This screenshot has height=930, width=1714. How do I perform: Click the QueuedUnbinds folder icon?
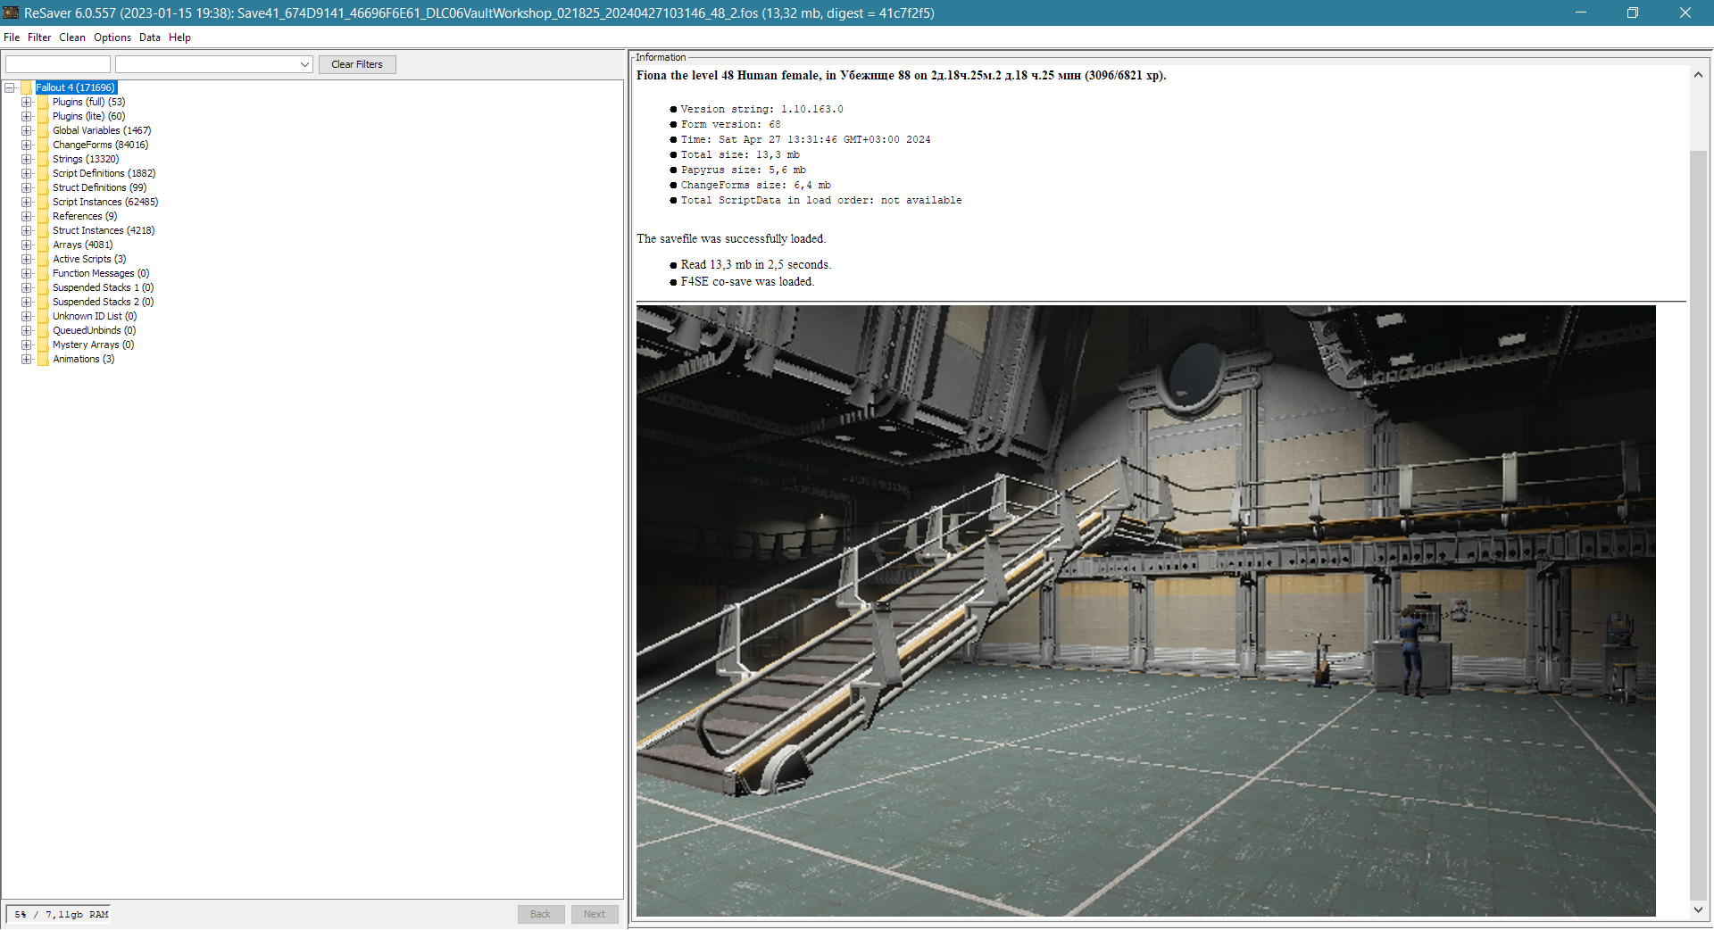tap(43, 330)
